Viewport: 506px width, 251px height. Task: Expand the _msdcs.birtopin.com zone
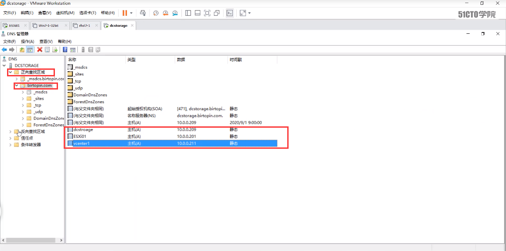click(16, 79)
